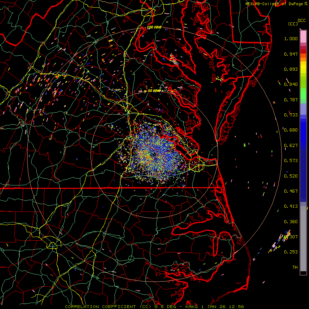Click the 0.573 legend value
The image size is (309, 309).
point(291,161)
